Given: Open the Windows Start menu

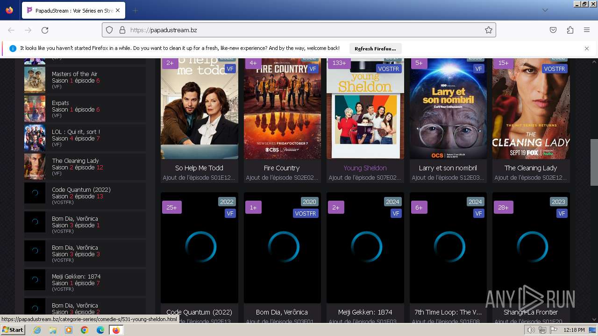Looking at the screenshot, I should coord(13,330).
